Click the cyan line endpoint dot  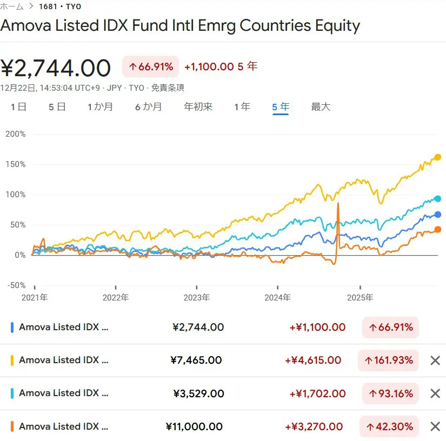(438, 199)
